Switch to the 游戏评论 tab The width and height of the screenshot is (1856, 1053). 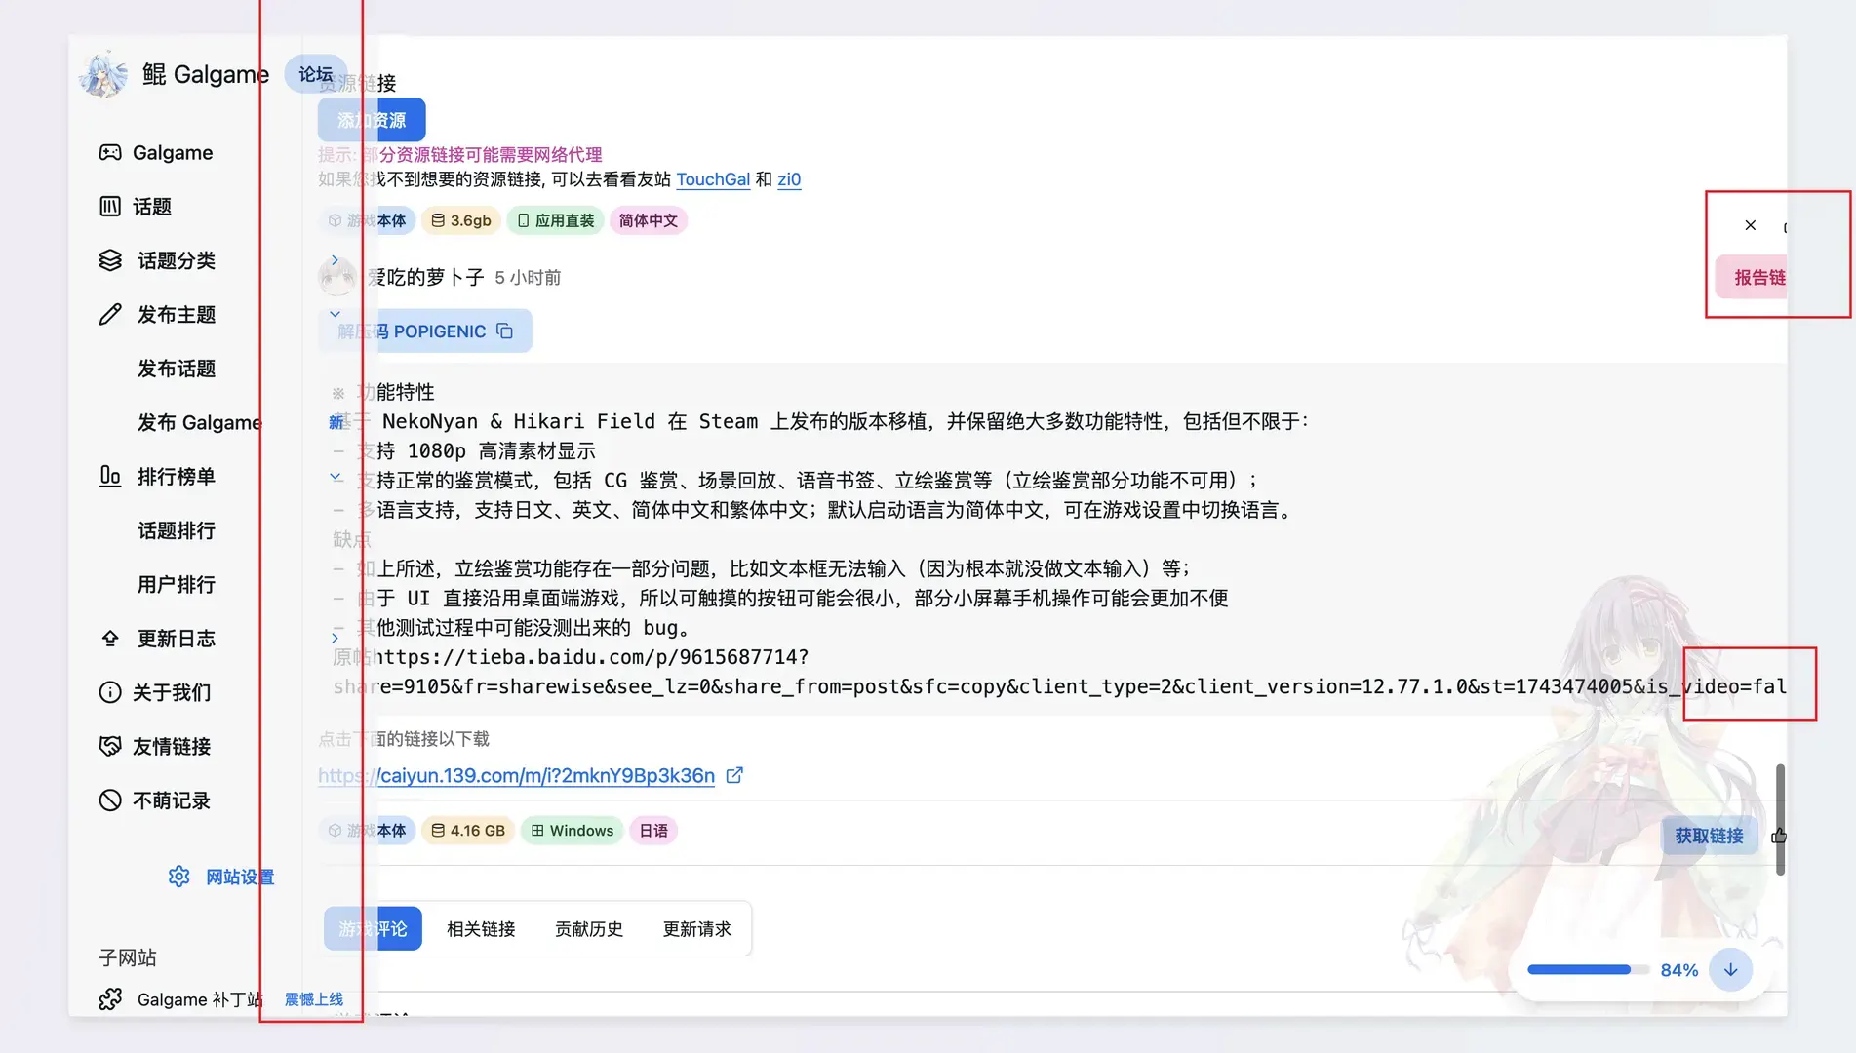point(373,928)
